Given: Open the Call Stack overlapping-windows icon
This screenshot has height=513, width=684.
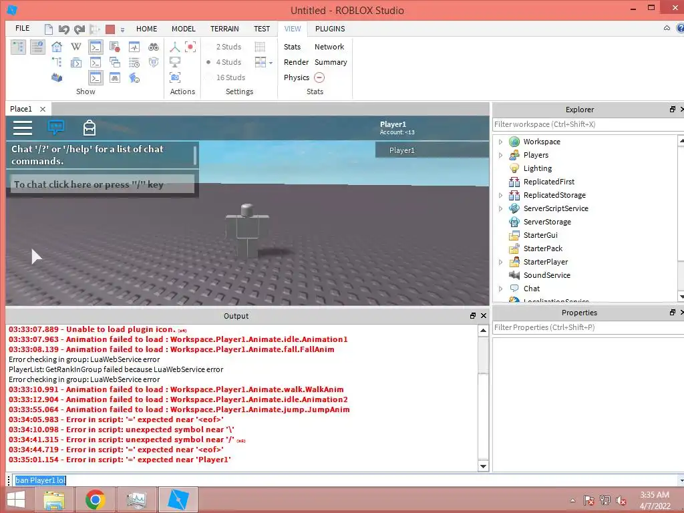Looking at the screenshot, I should pyautogui.click(x=115, y=62).
